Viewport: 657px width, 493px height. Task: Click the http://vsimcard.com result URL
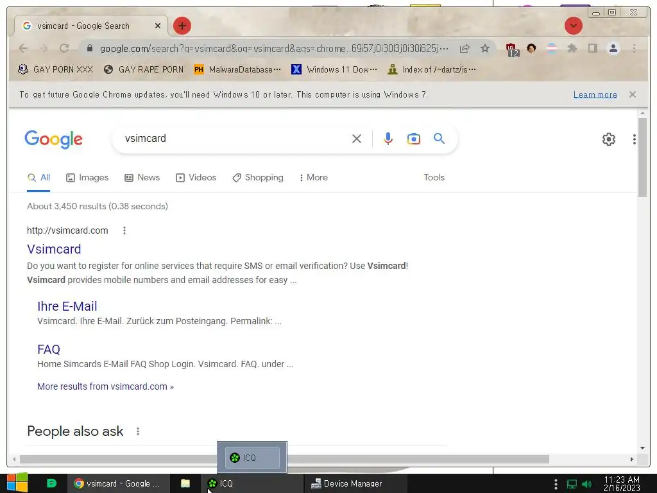pos(67,230)
